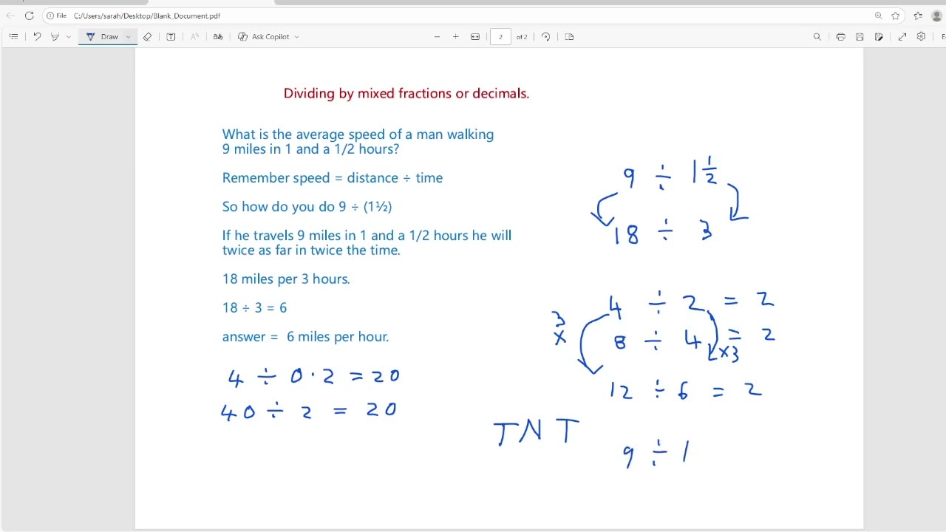This screenshot has height=532, width=946.
Task: Open the PDF settings gear
Action: (x=922, y=36)
